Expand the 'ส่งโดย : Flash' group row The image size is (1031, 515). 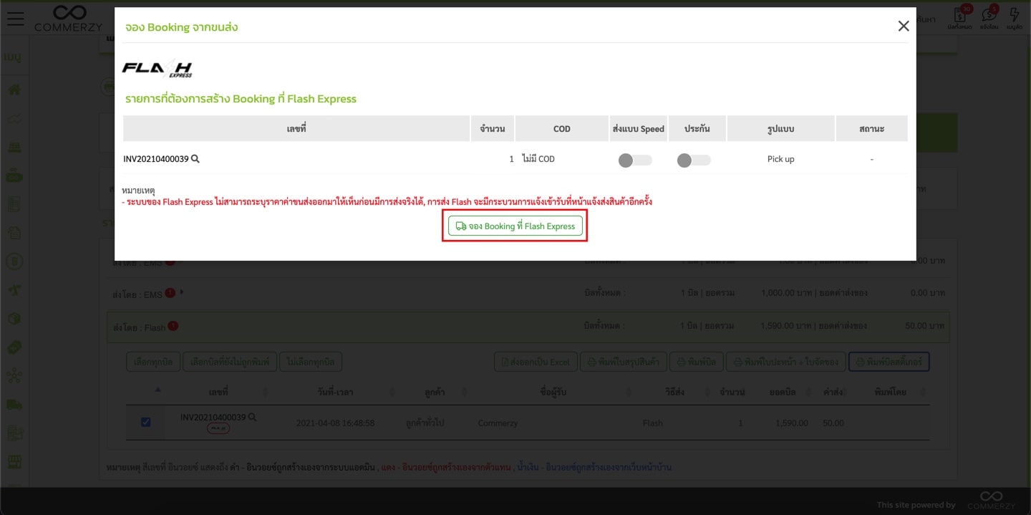click(528, 326)
